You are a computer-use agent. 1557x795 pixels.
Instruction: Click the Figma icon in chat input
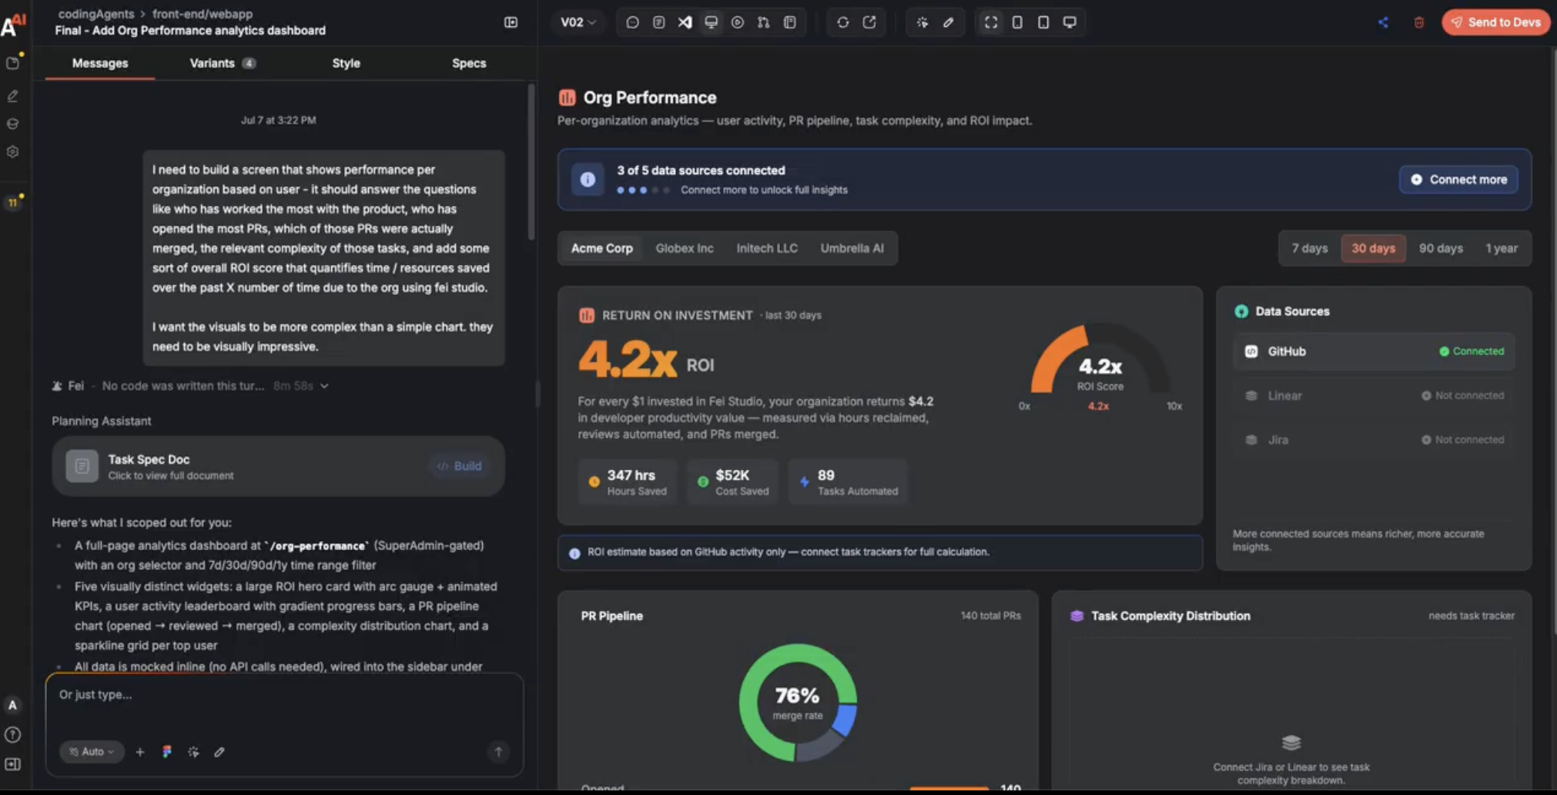(166, 752)
